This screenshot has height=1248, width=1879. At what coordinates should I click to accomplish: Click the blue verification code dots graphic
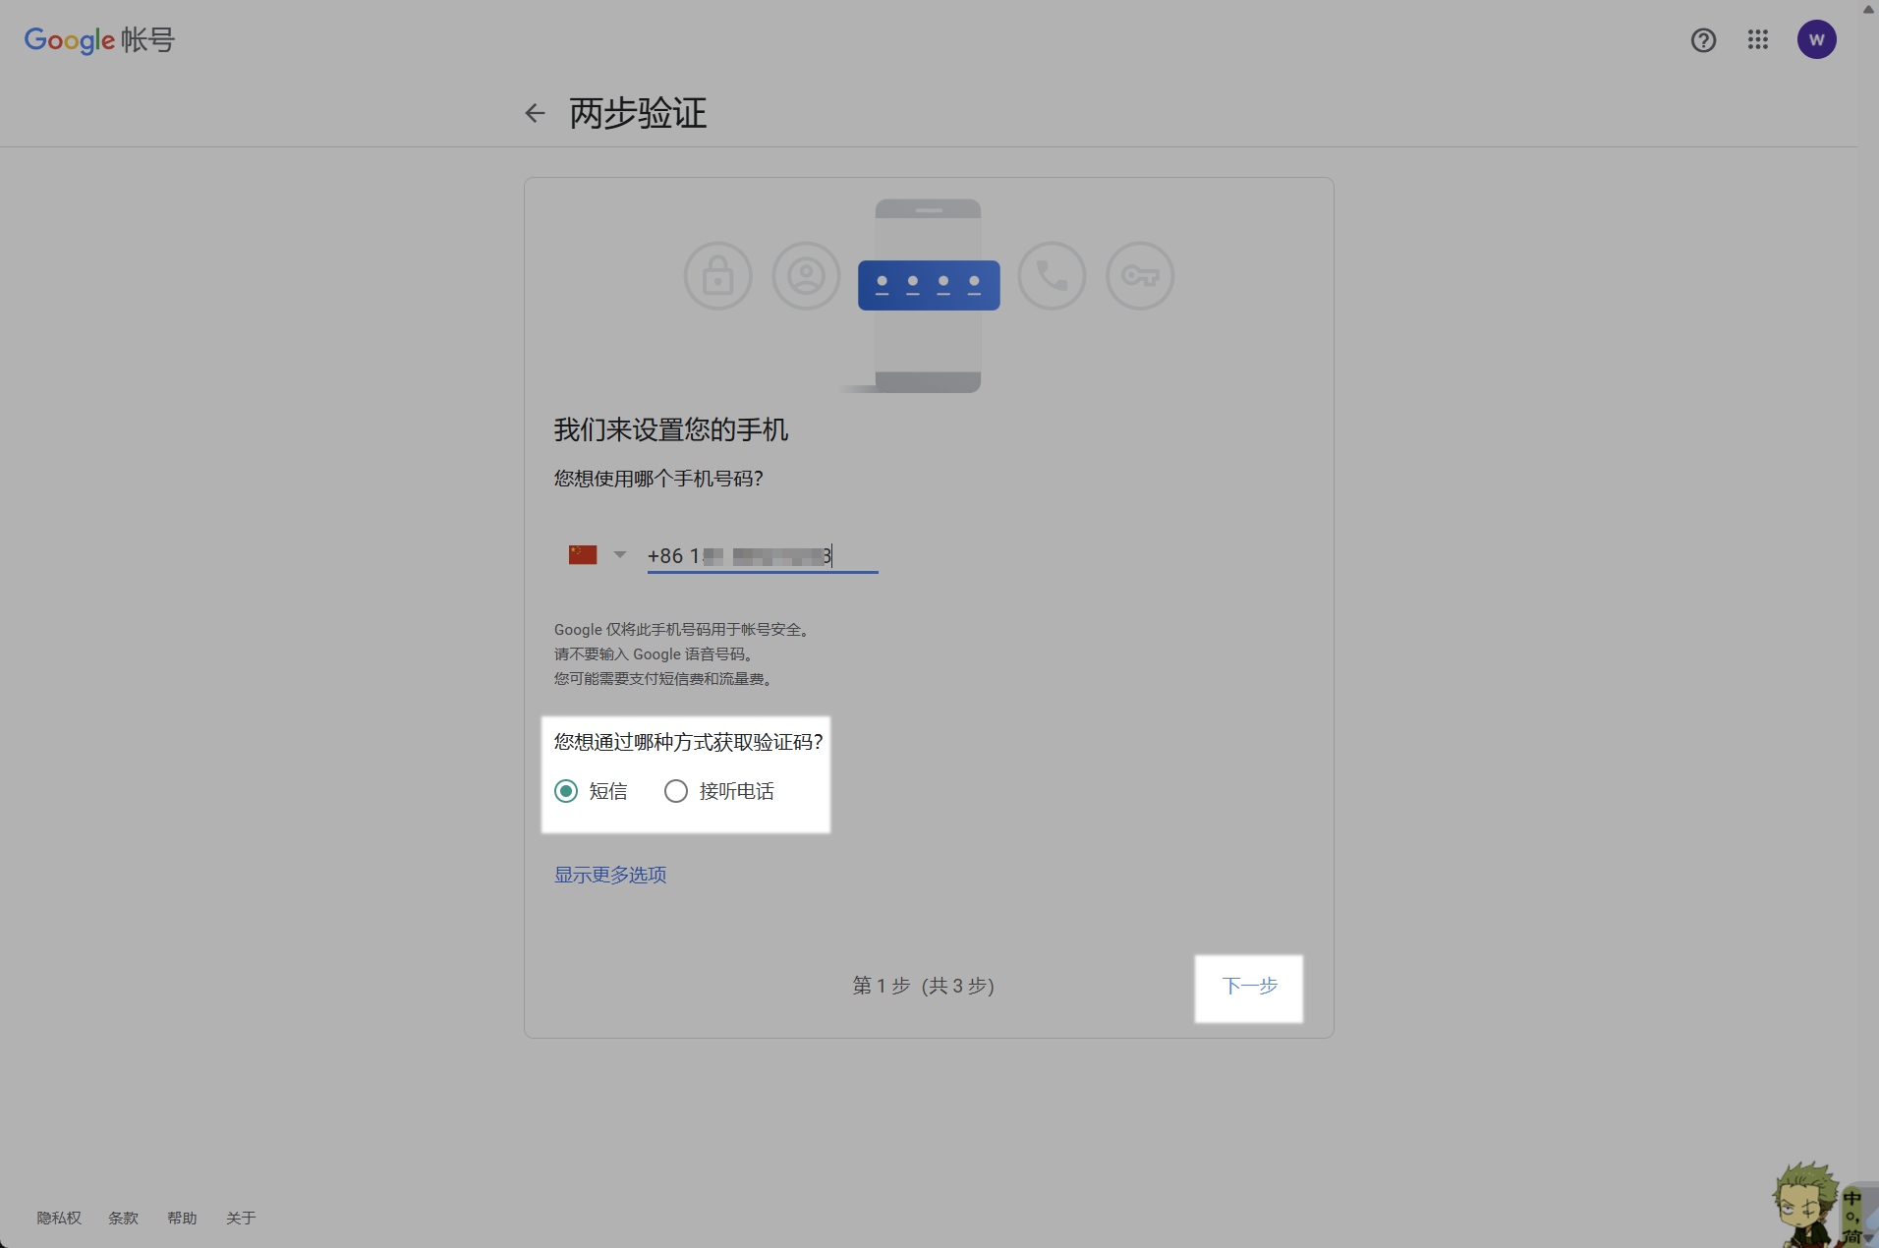click(x=929, y=285)
